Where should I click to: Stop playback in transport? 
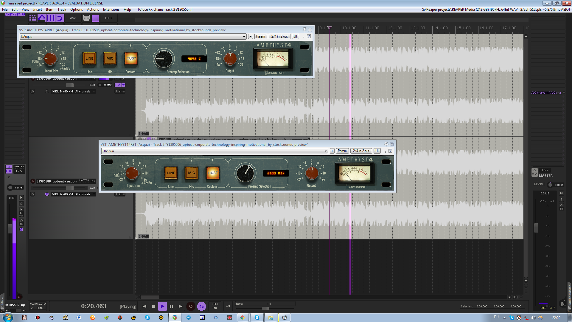click(x=153, y=306)
